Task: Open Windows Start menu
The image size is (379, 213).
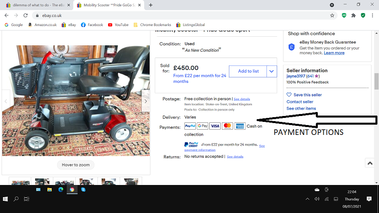Action: [x=5, y=199]
